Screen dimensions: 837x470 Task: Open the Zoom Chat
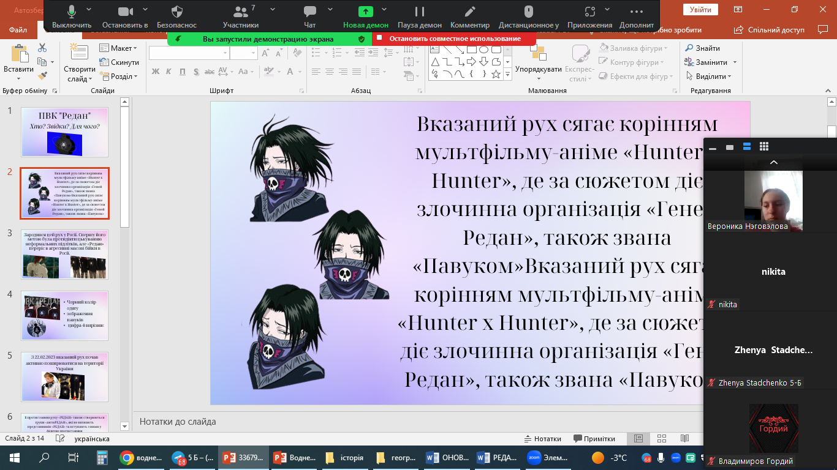coord(310,15)
